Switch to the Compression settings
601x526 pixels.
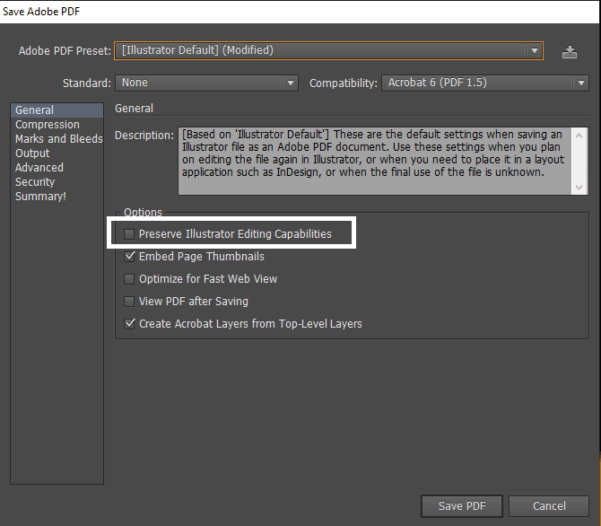[57, 125]
